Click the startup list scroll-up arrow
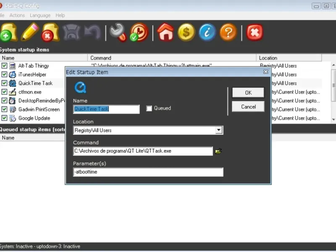This screenshot has height=252, width=336. click(x=333, y=65)
